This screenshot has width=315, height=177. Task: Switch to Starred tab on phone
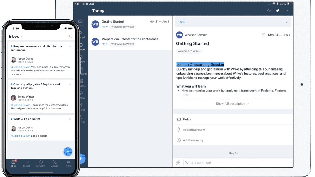point(27,163)
